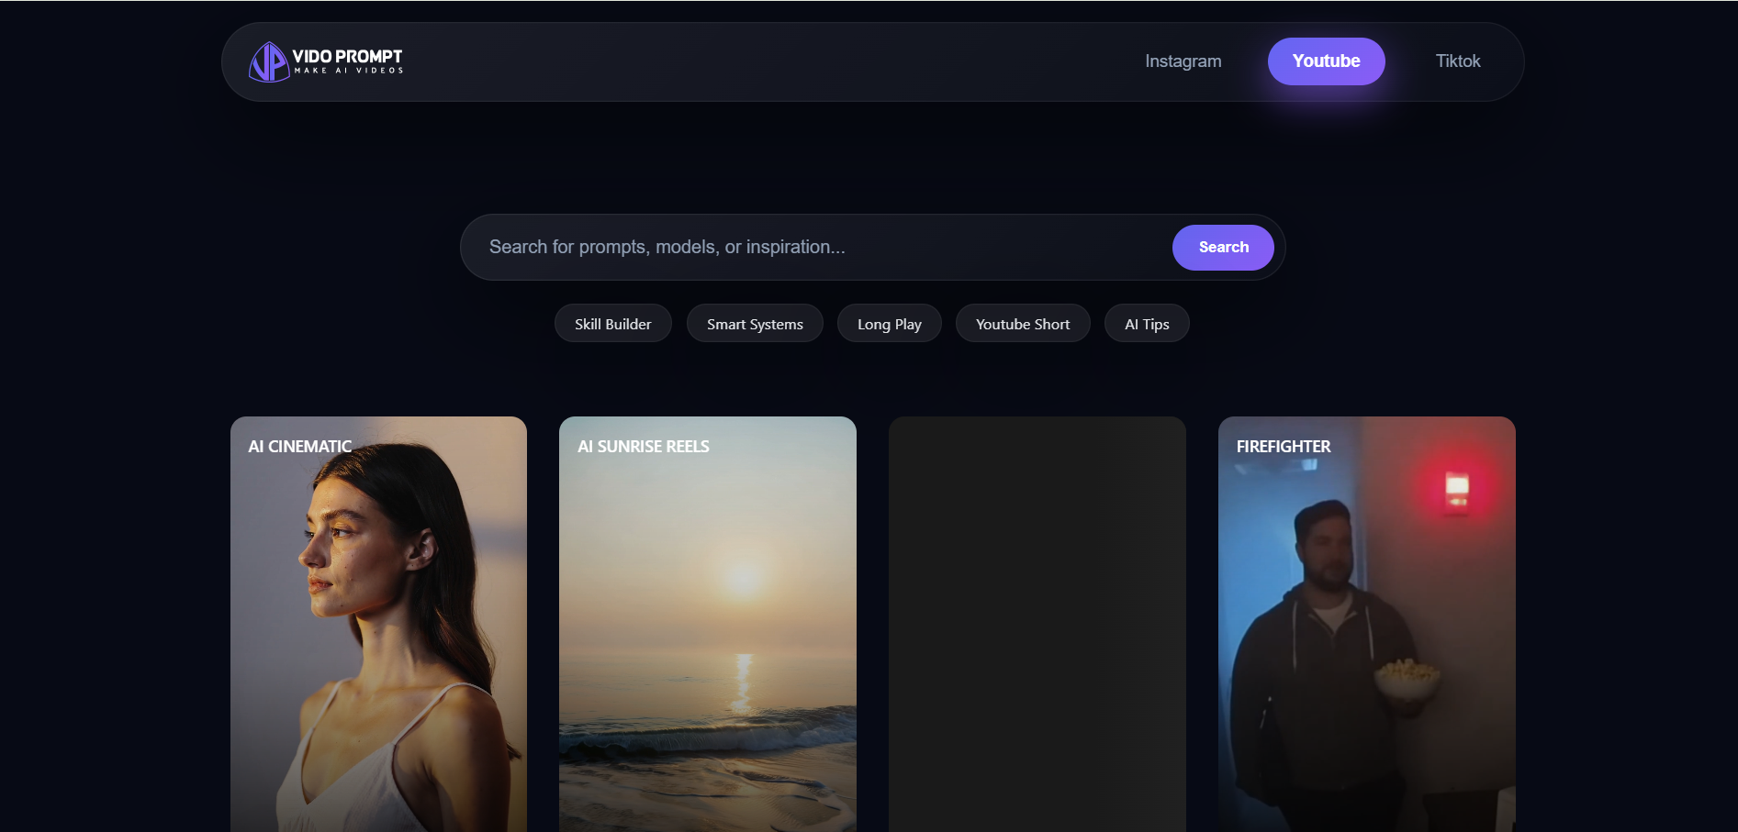Open the Search button
Screen dimensions: 1738x832
pyautogui.click(x=1222, y=247)
